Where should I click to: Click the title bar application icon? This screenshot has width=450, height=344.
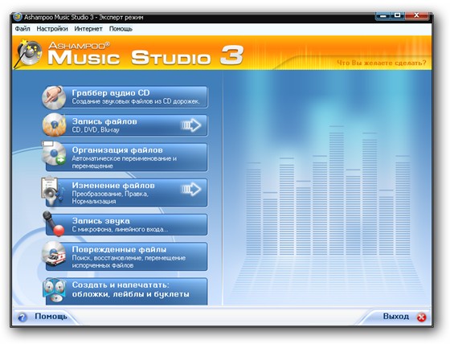[18, 17]
